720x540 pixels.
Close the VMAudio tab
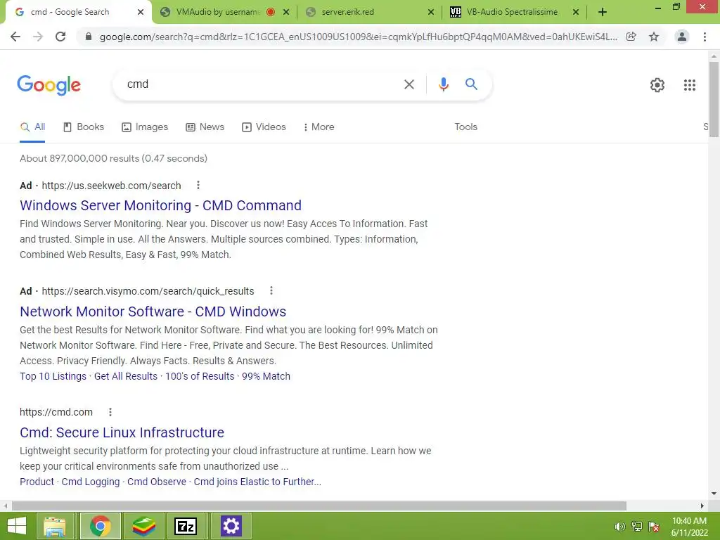pyautogui.click(x=286, y=13)
